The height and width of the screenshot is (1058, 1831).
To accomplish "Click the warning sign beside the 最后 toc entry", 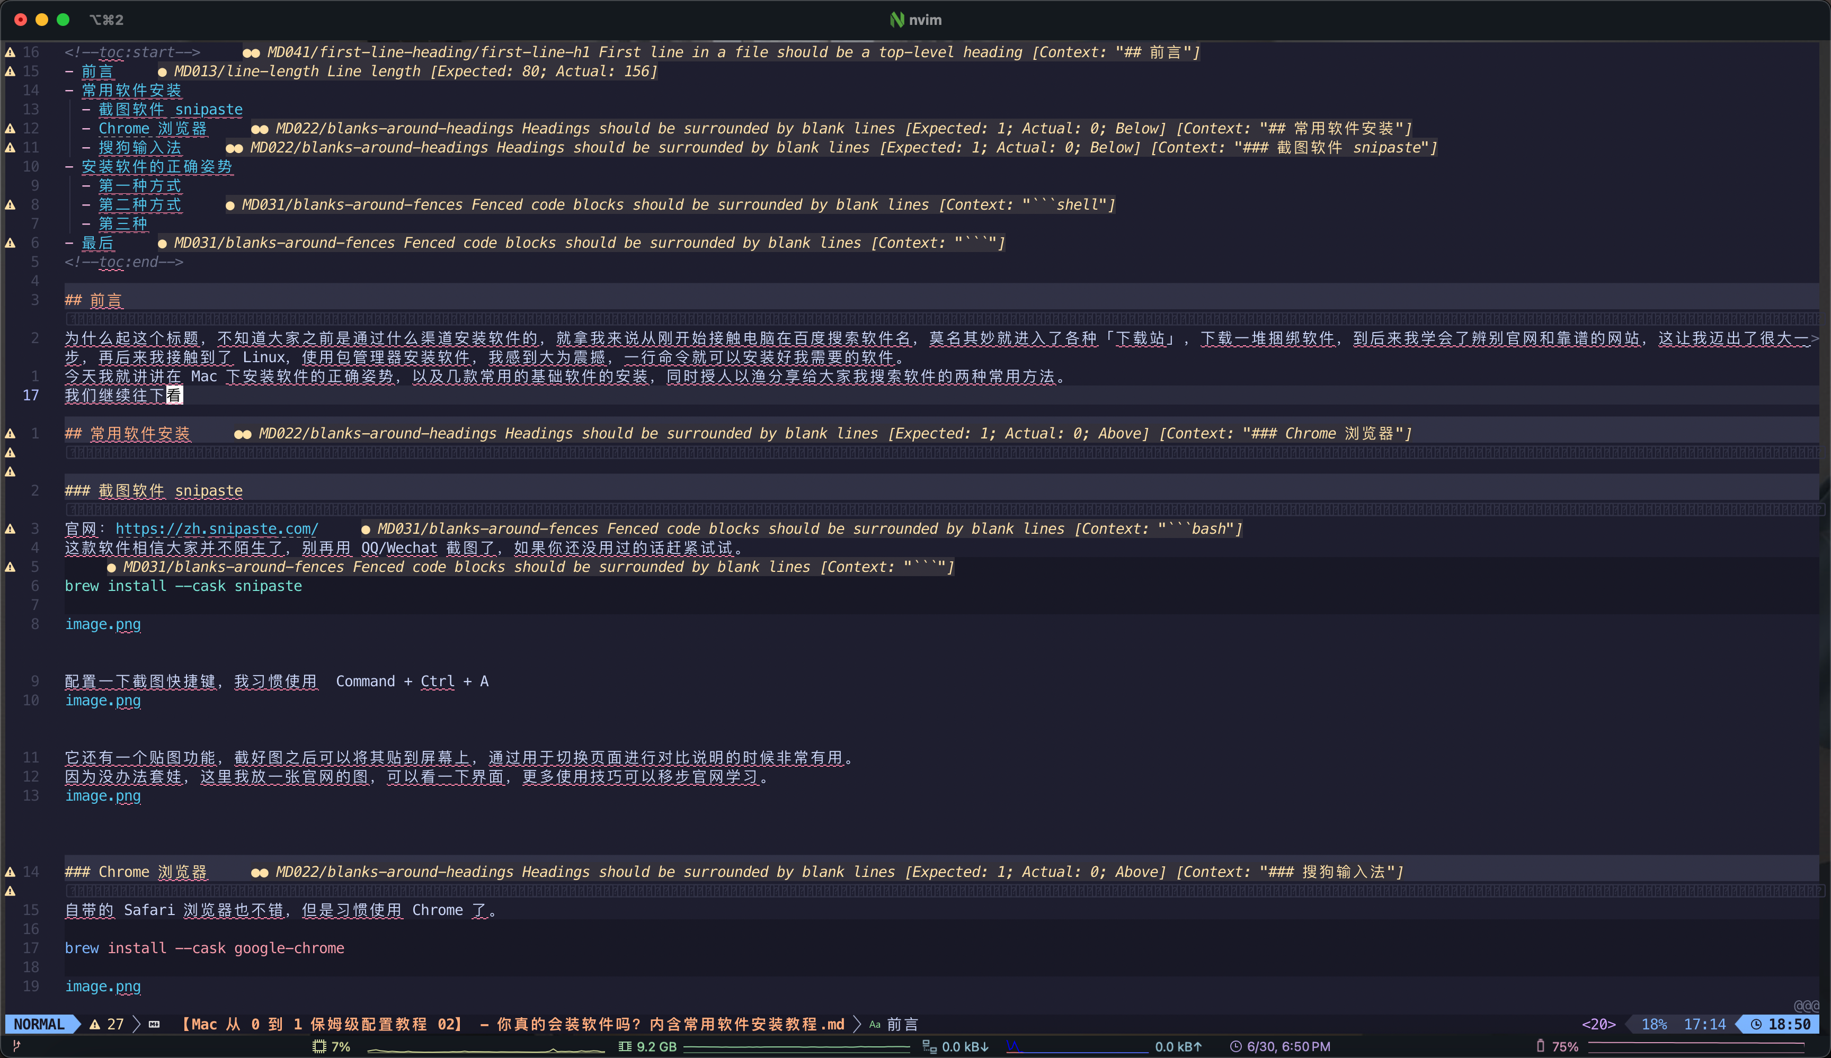I will 10,243.
